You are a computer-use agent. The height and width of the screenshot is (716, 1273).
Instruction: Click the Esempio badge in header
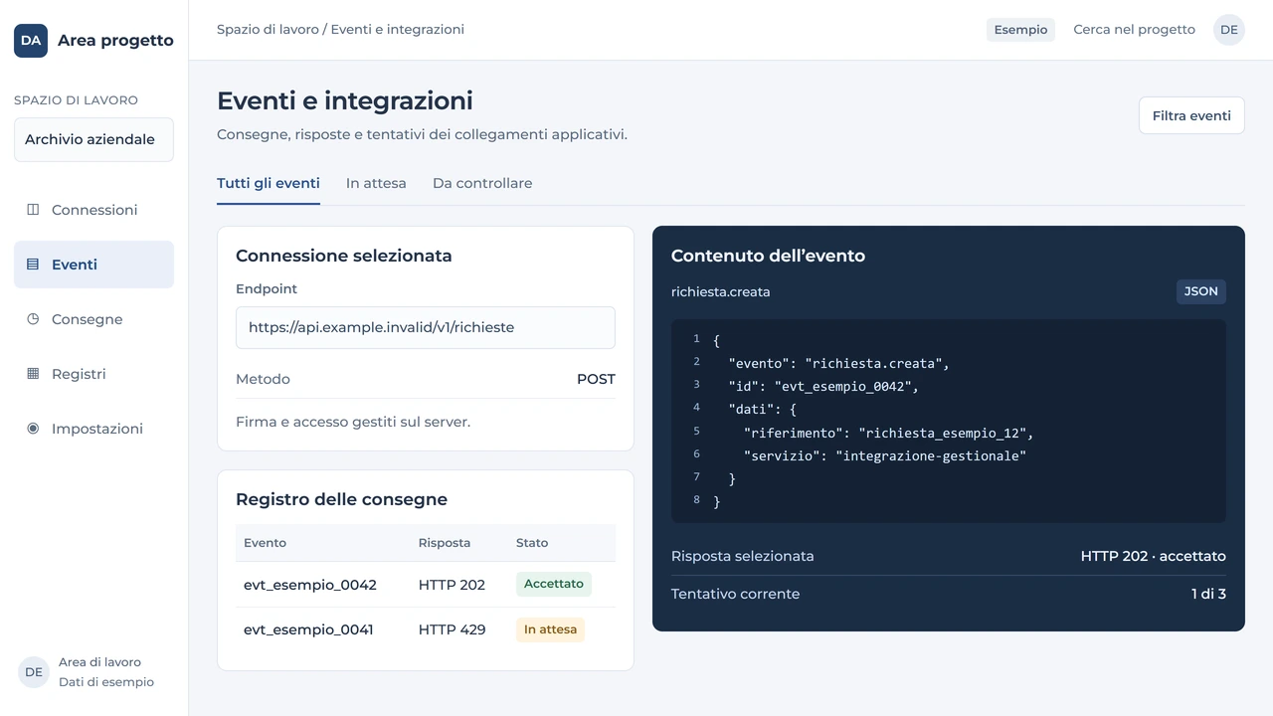click(1020, 30)
